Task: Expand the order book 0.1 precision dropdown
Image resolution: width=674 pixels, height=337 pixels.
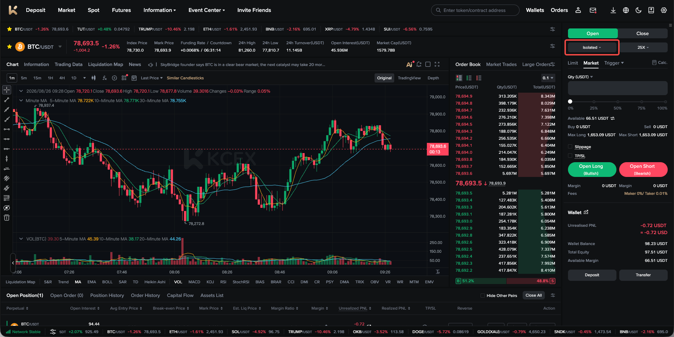Action: click(x=548, y=78)
